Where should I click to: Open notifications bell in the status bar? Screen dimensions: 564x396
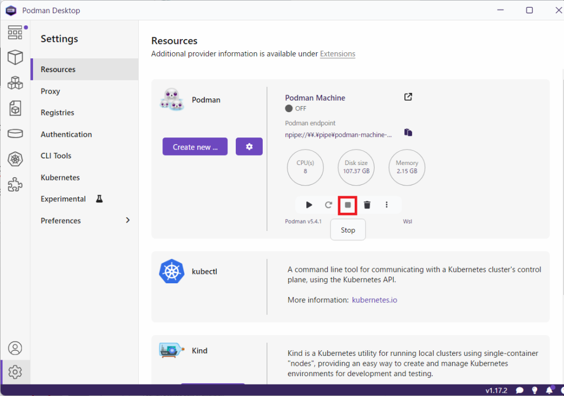549,391
